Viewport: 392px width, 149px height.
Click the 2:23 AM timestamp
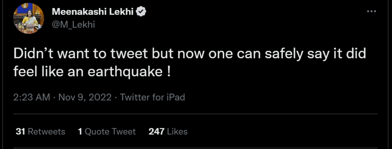(x=31, y=97)
